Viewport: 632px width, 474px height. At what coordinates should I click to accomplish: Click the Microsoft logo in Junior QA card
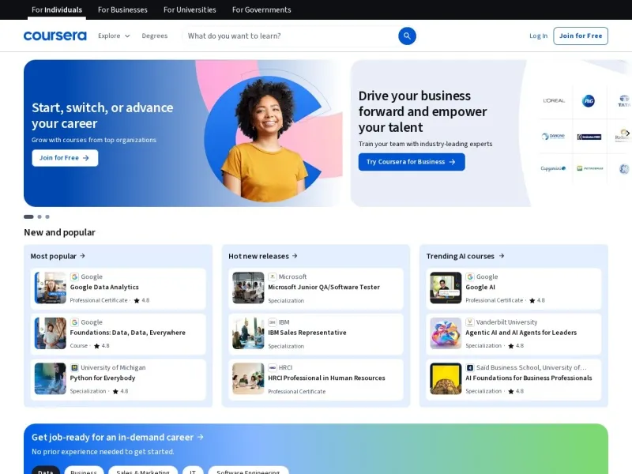point(272,276)
